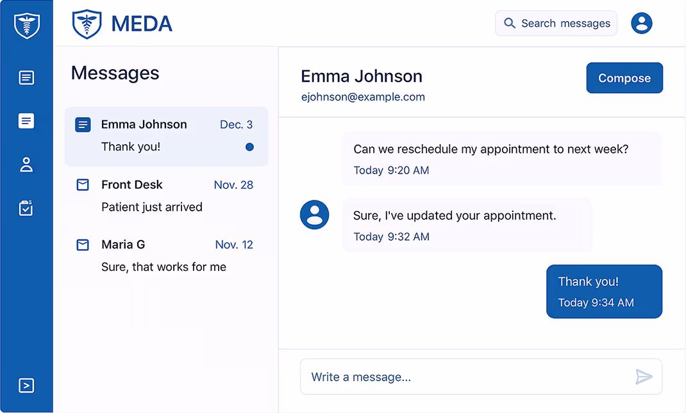The image size is (686, 413).
Task: Click the Nov. 28 date label
Action: coord(233,185)
